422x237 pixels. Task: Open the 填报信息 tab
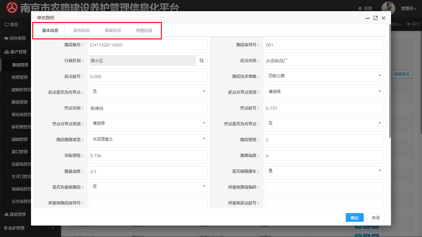click(113, 30)
